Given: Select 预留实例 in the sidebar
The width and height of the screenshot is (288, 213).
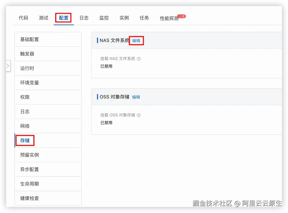Looking at the screenshot, I should pyautogui.click(x=30, y=155).
